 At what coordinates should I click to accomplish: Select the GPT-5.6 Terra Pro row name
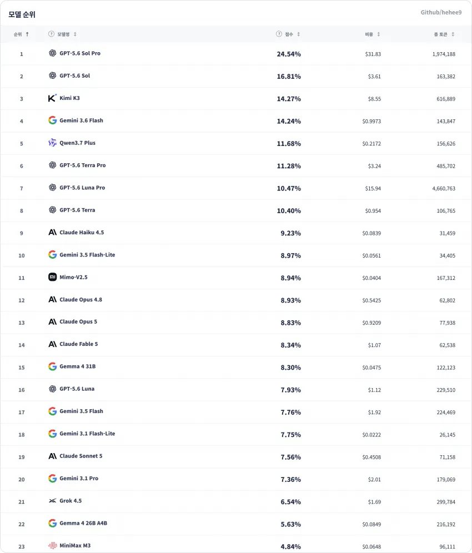tap(83, 165)
